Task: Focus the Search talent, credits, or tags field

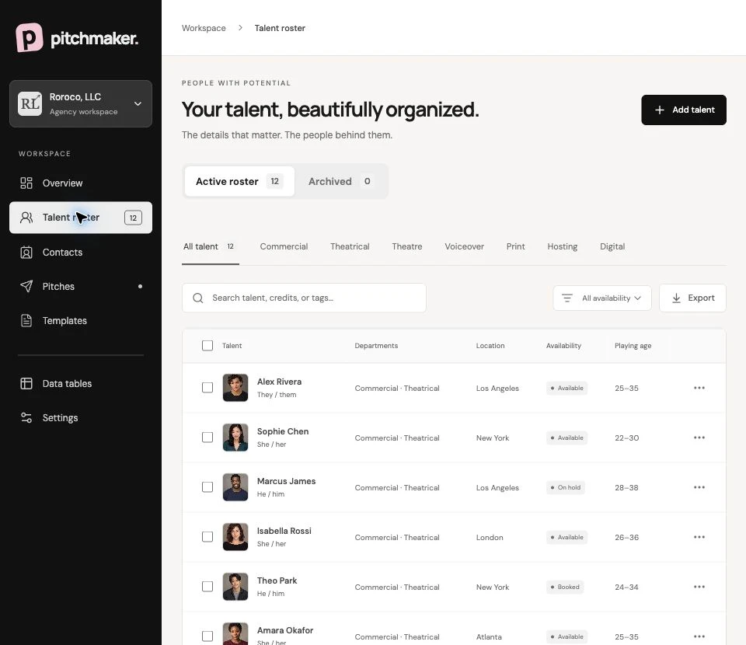Action: (x=304, y=298)
